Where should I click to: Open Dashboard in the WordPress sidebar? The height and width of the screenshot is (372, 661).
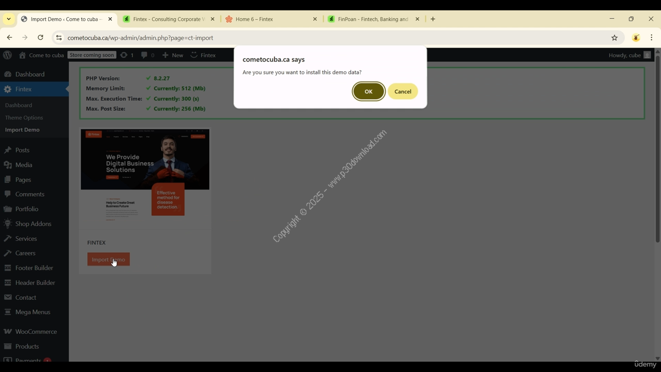tap(34, 74)
